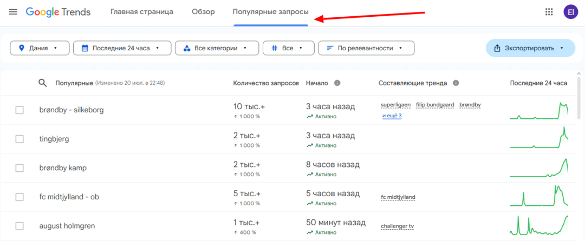Click the filip bundgaard trend chip

(435, 105)
